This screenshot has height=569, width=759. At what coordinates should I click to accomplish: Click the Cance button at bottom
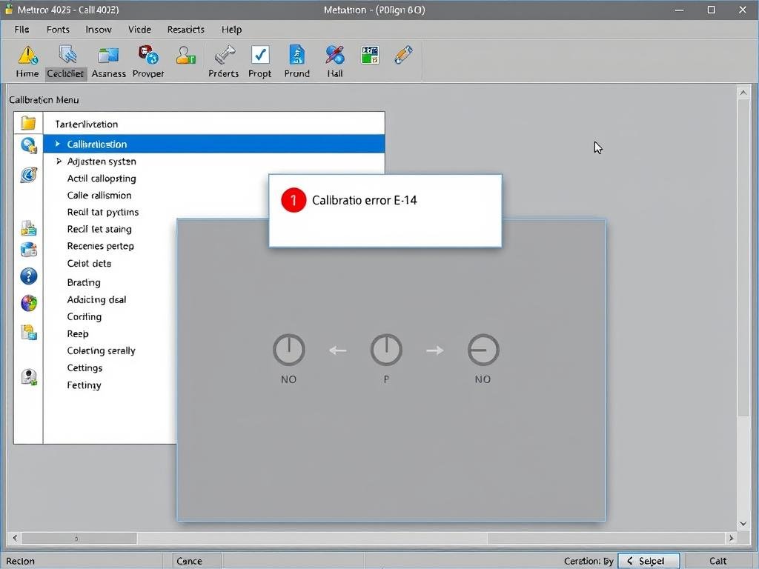pyautogui.click(x=190, y=561)
